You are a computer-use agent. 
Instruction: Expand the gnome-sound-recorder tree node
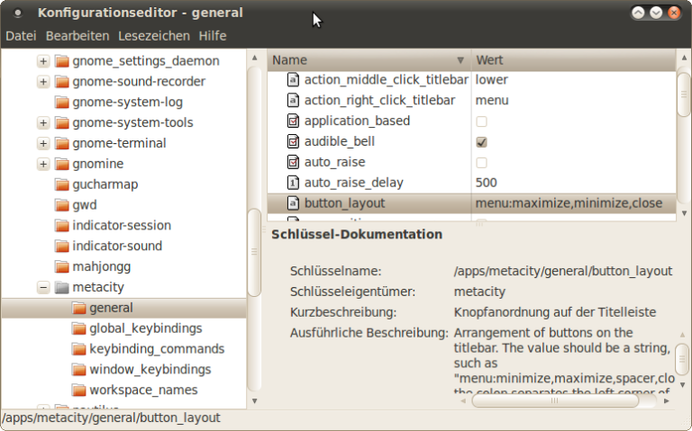(x=43, y=82)
